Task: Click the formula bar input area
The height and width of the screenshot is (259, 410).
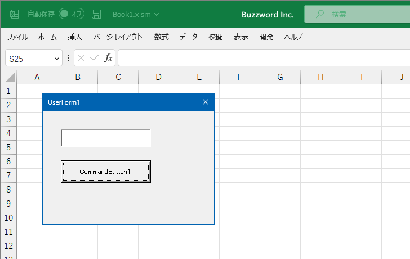Action: tap(264, 58)
